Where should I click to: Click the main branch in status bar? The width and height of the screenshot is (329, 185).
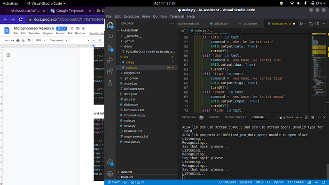[x=114, y=182]
